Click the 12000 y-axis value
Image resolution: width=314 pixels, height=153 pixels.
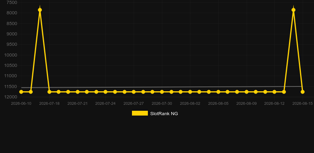11,97
